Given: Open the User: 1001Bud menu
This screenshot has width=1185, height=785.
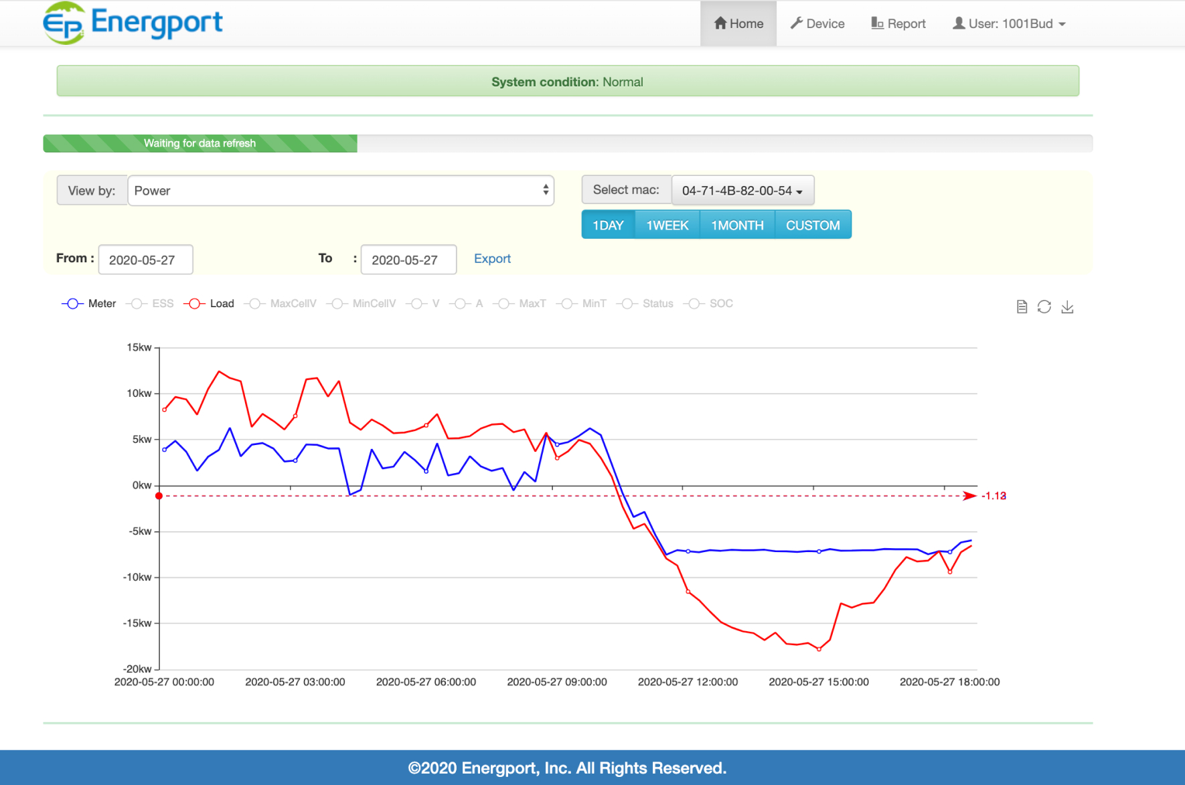Looking at the screenshot, I should pos(1009,23).
